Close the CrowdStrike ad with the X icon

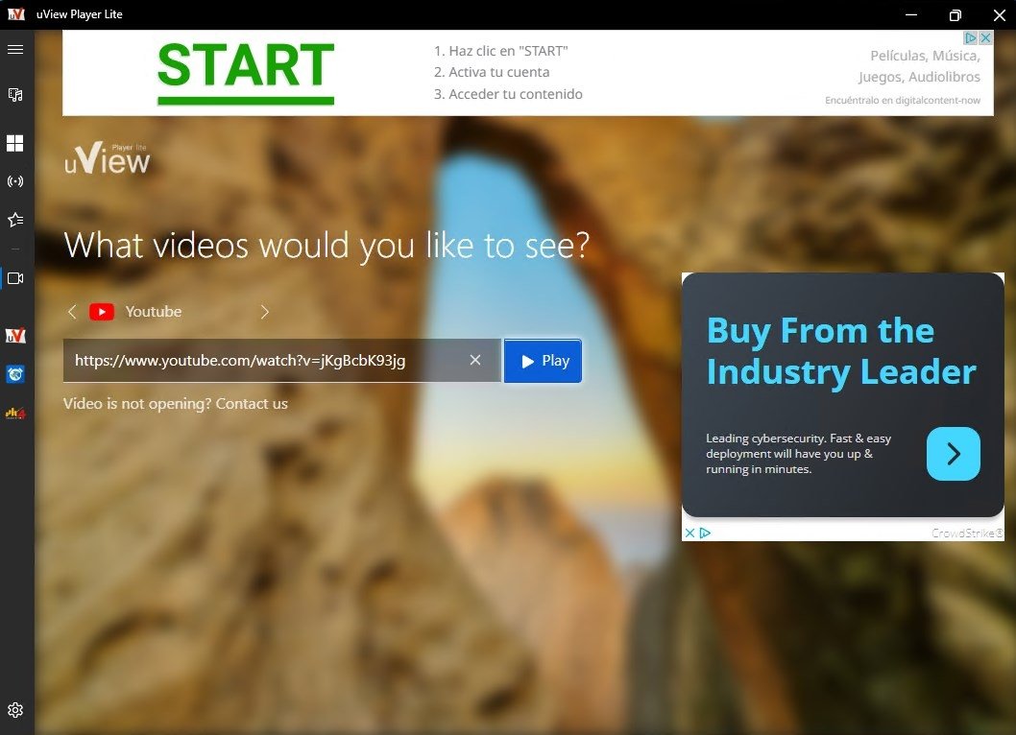[x=689, y=533]
